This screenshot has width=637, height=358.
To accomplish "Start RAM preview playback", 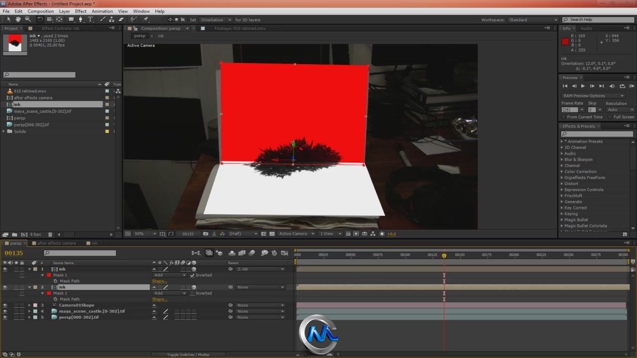I will pos(631,86).
